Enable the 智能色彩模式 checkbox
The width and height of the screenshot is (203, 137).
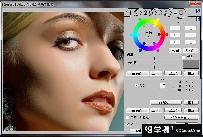pyautogui.click(x=128, y=118)
